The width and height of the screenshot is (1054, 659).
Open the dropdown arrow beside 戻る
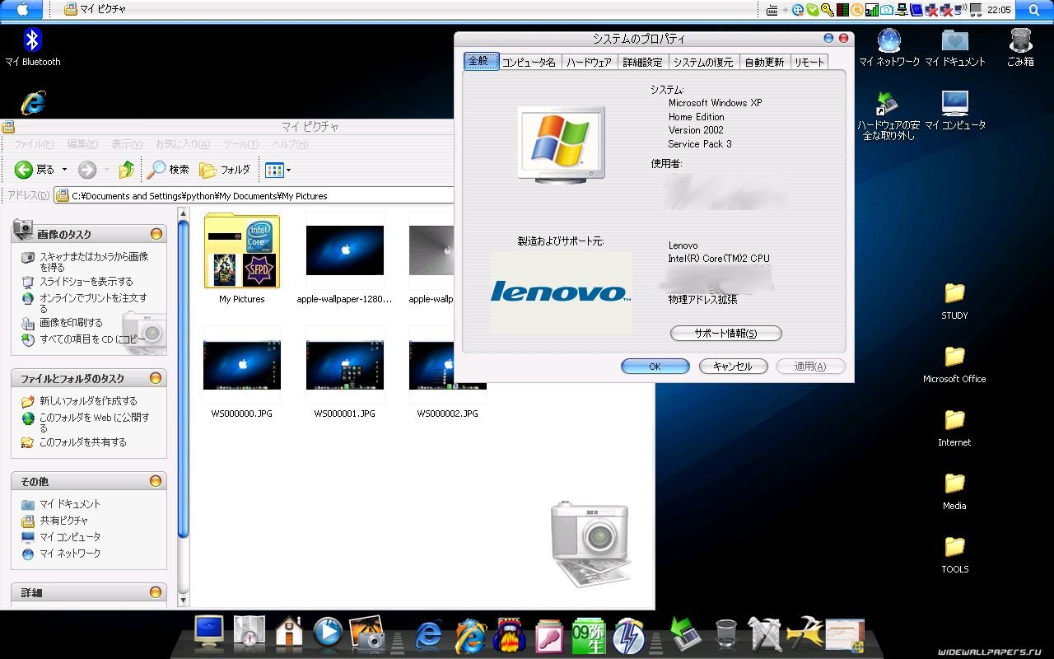pyautogui.click(x=64, y=170)
